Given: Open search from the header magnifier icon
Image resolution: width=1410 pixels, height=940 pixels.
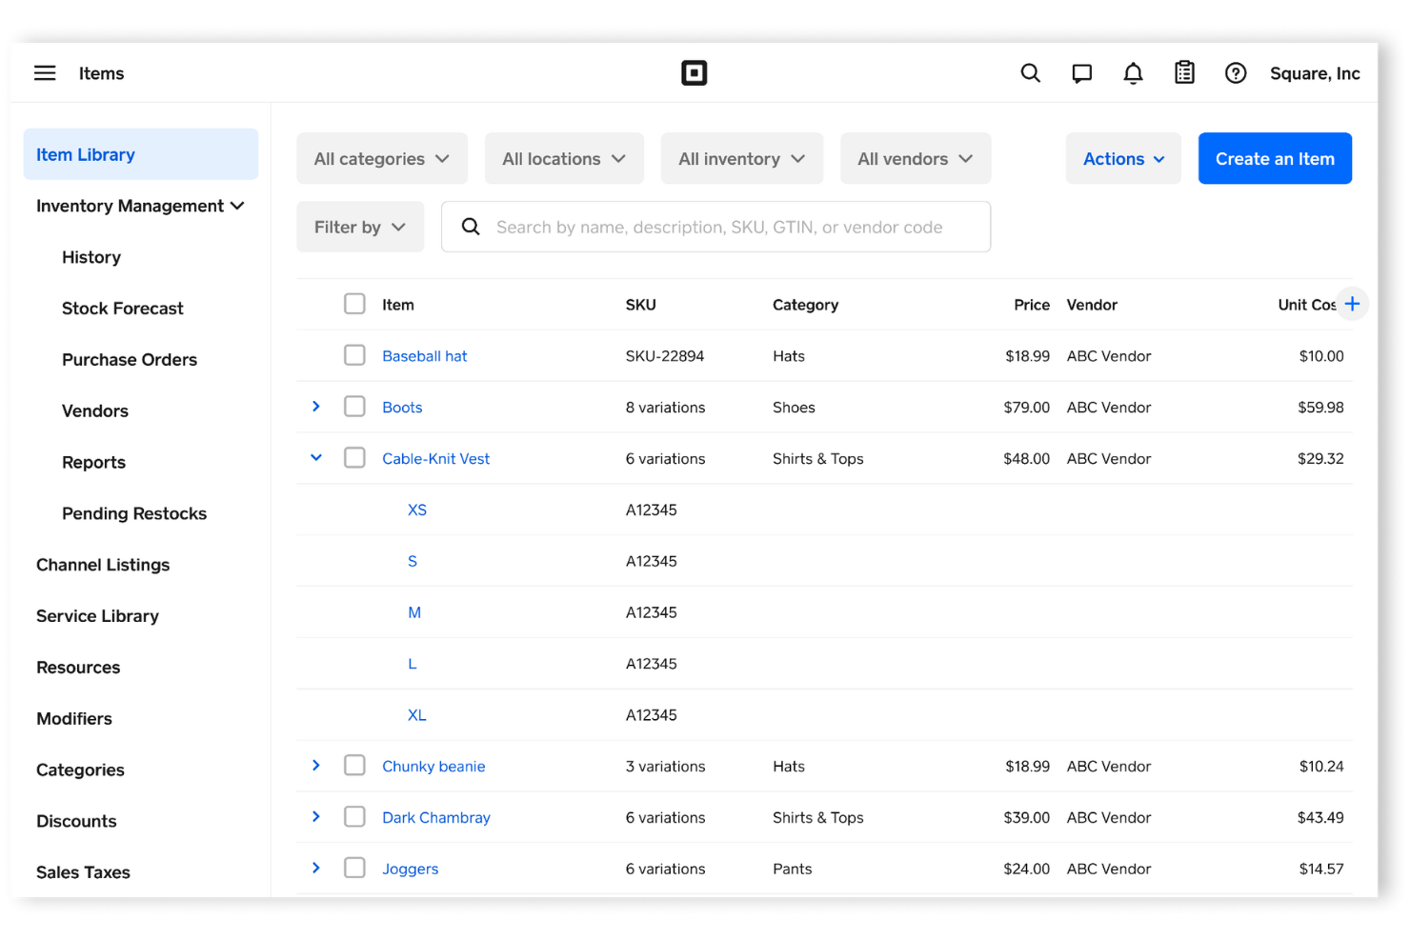Looking at the screenshot, I should click(x=1031, y=73).
